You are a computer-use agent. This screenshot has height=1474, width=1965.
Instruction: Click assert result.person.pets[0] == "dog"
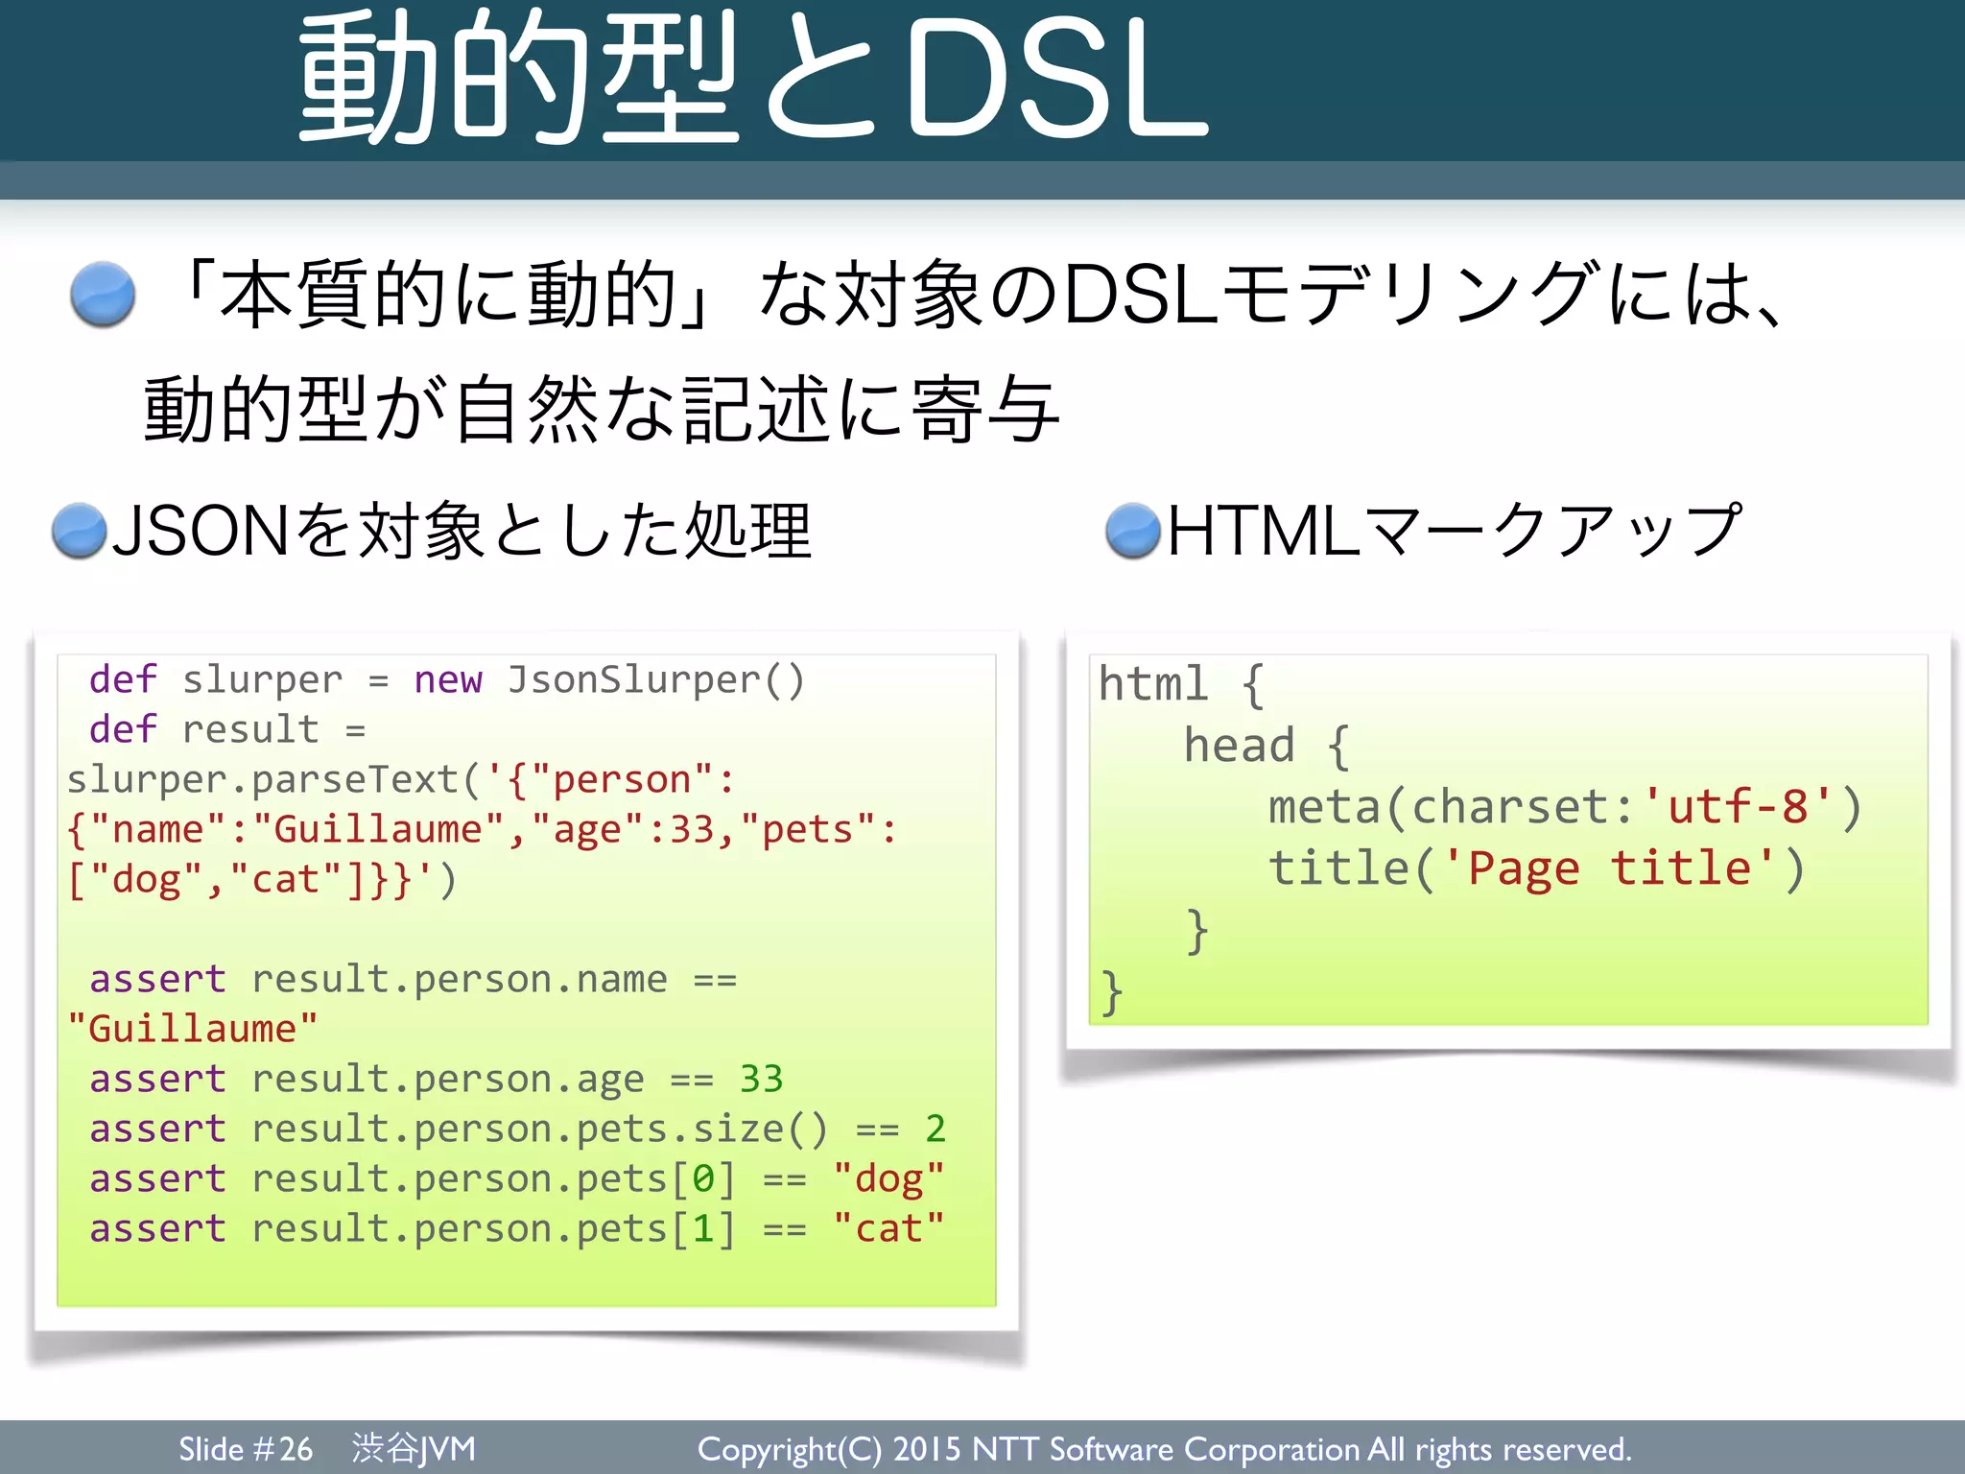(518, 1178)
